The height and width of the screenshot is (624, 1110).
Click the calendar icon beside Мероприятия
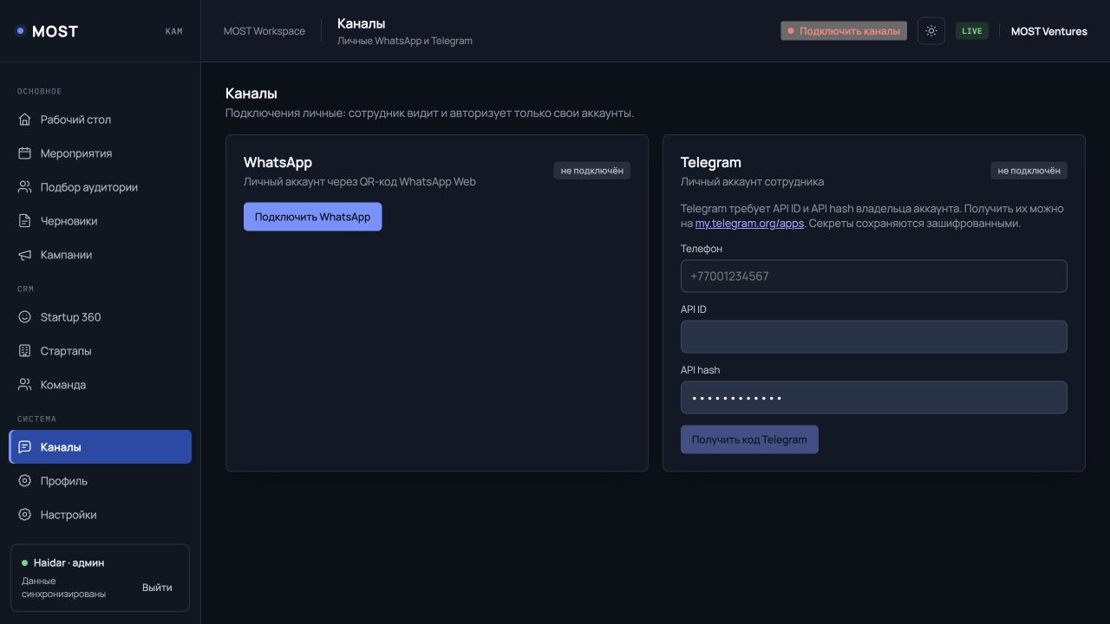[x=24, y=153]
